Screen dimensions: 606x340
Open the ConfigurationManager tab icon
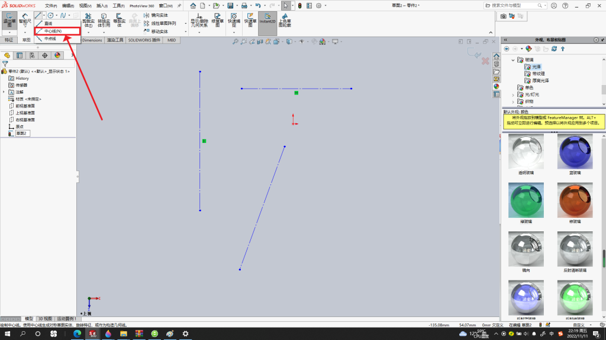point(32,55)
